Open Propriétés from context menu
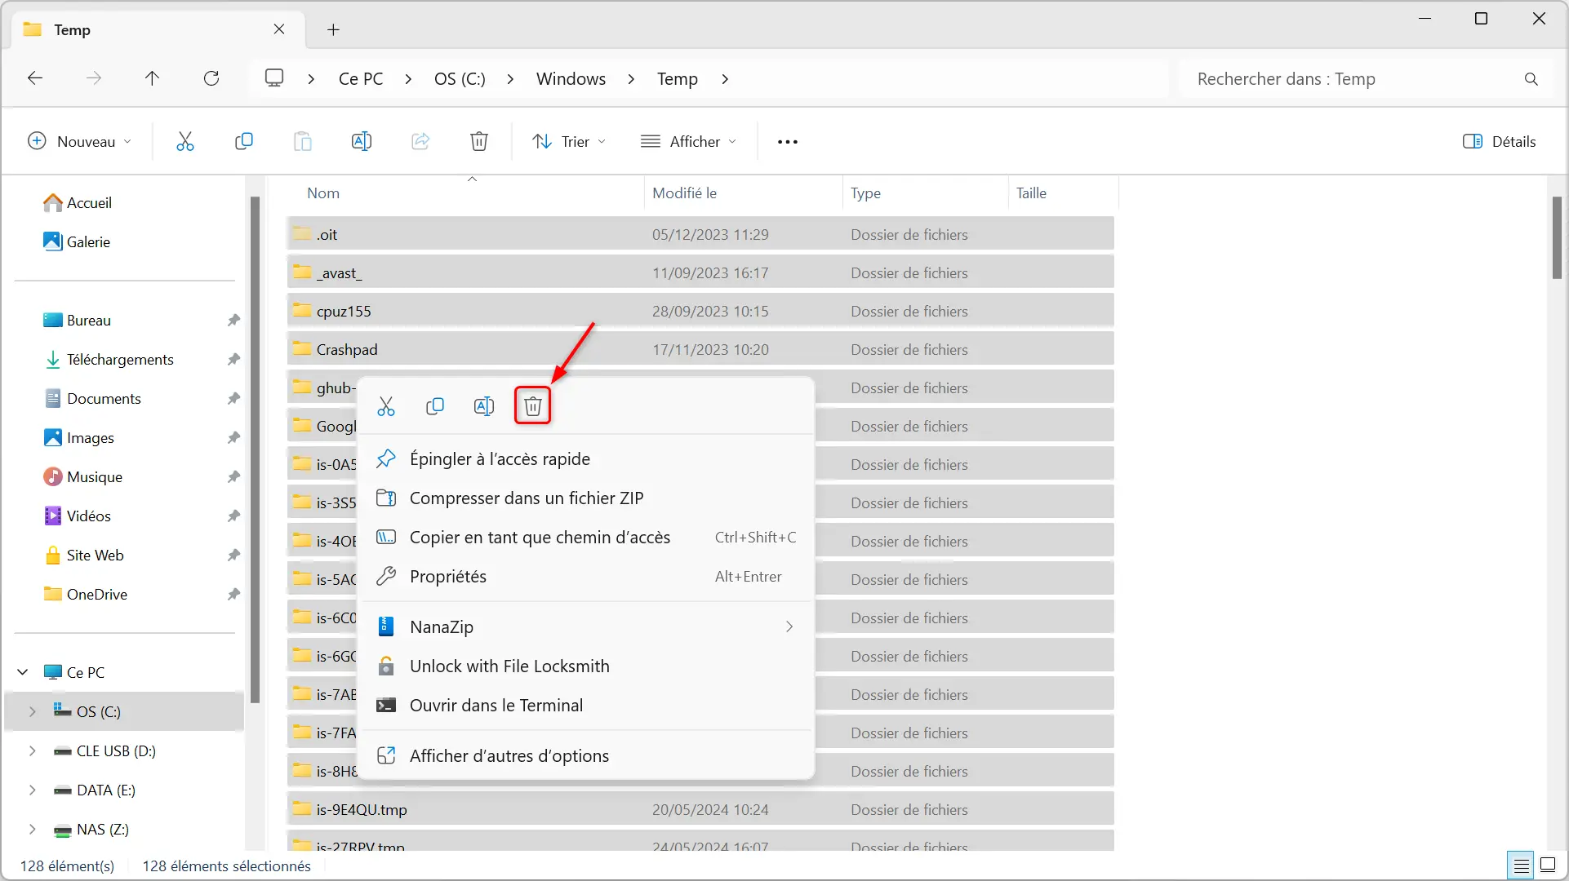This screenshot has height=881, width=1569. [x=587, y=577]
